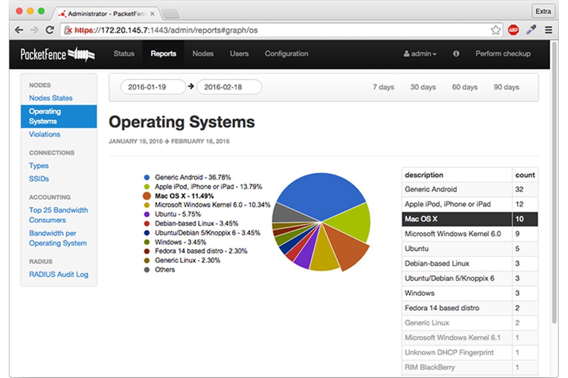Select the Ubuntu table row
This screenshot has width=568, height=378.
tap(470, 249)
